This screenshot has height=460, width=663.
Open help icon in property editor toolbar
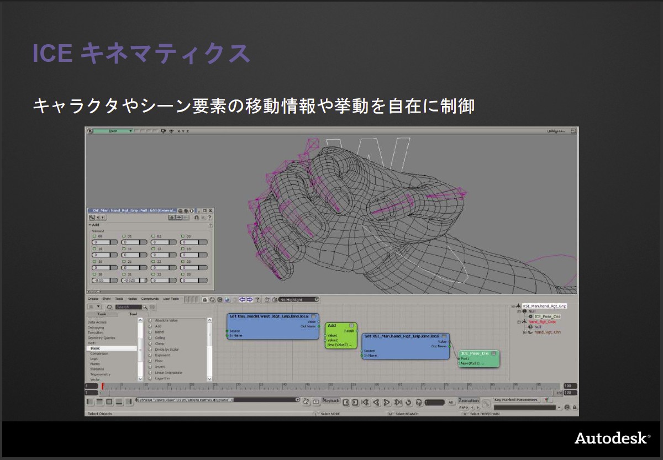[209, 218]
